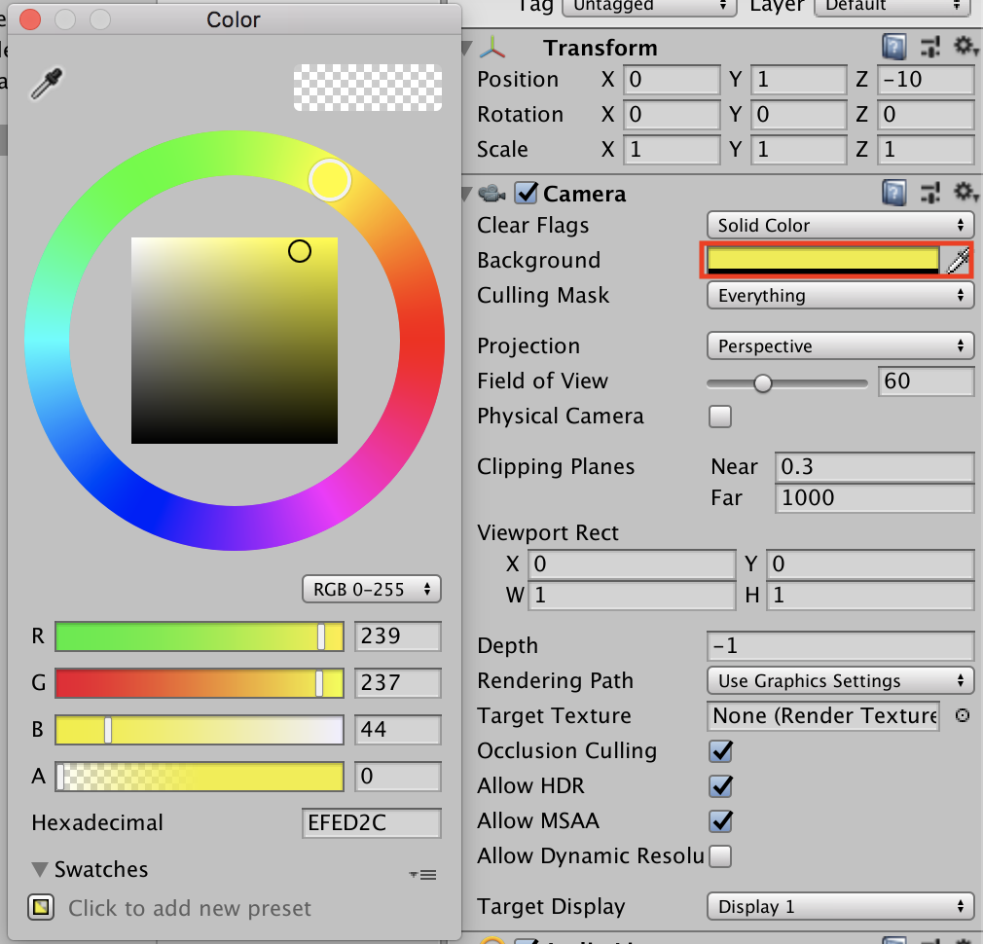
Task: Click the Background field eyedropper icon
Action: 959,260
